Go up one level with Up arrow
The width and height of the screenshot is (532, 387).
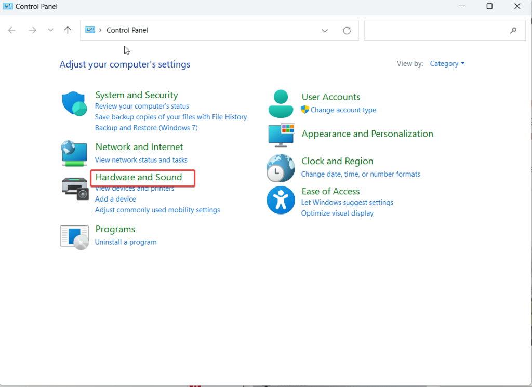tap(68, 30)
